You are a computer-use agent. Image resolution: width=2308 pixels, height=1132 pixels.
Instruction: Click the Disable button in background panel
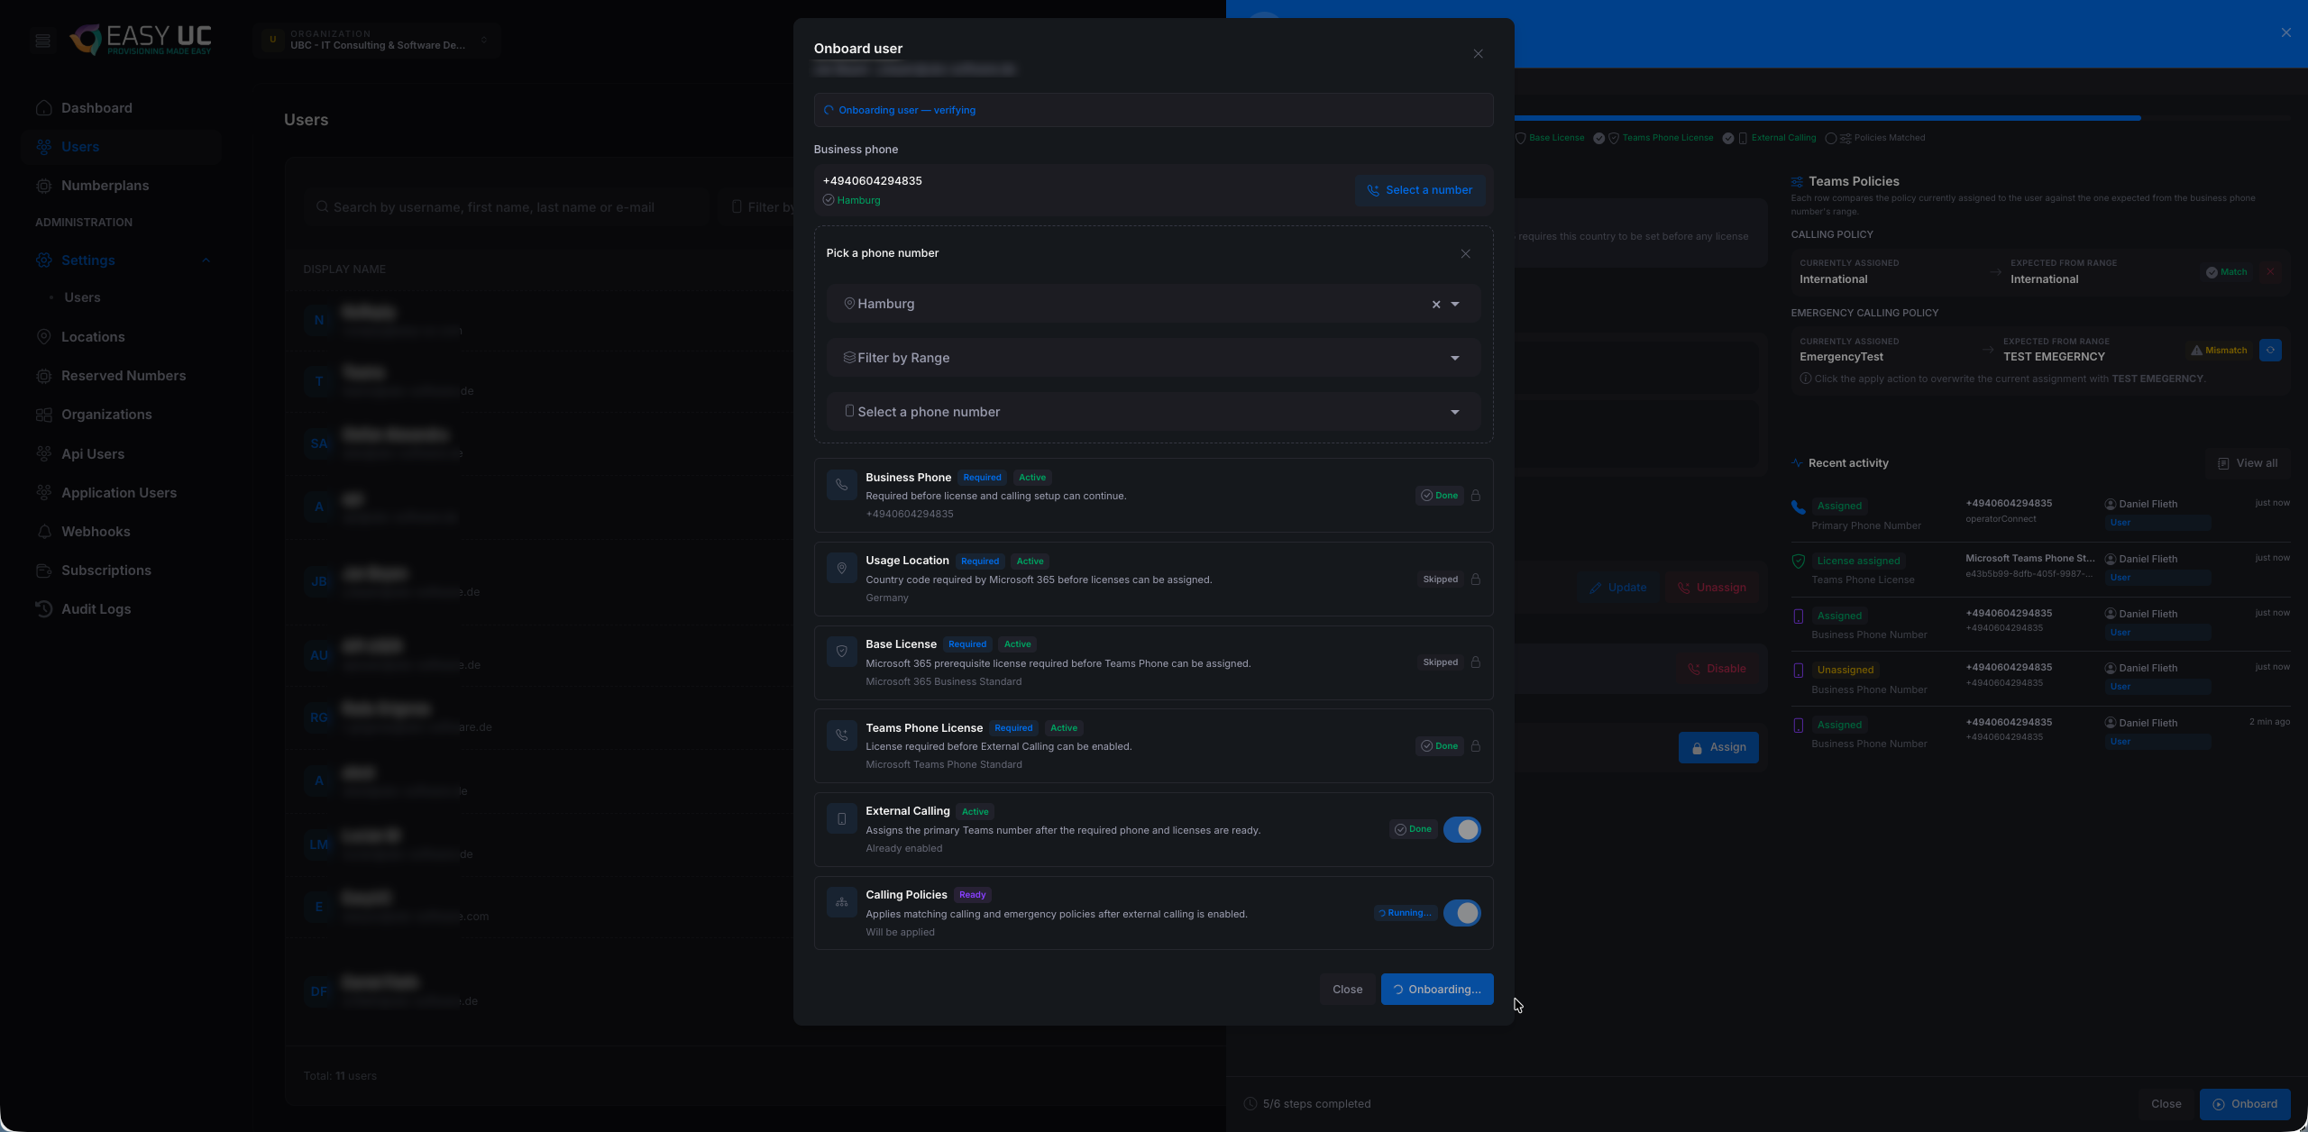1717,669
